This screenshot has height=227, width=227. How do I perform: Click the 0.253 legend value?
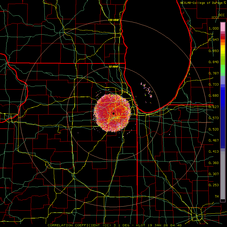(x=214, y=185)
